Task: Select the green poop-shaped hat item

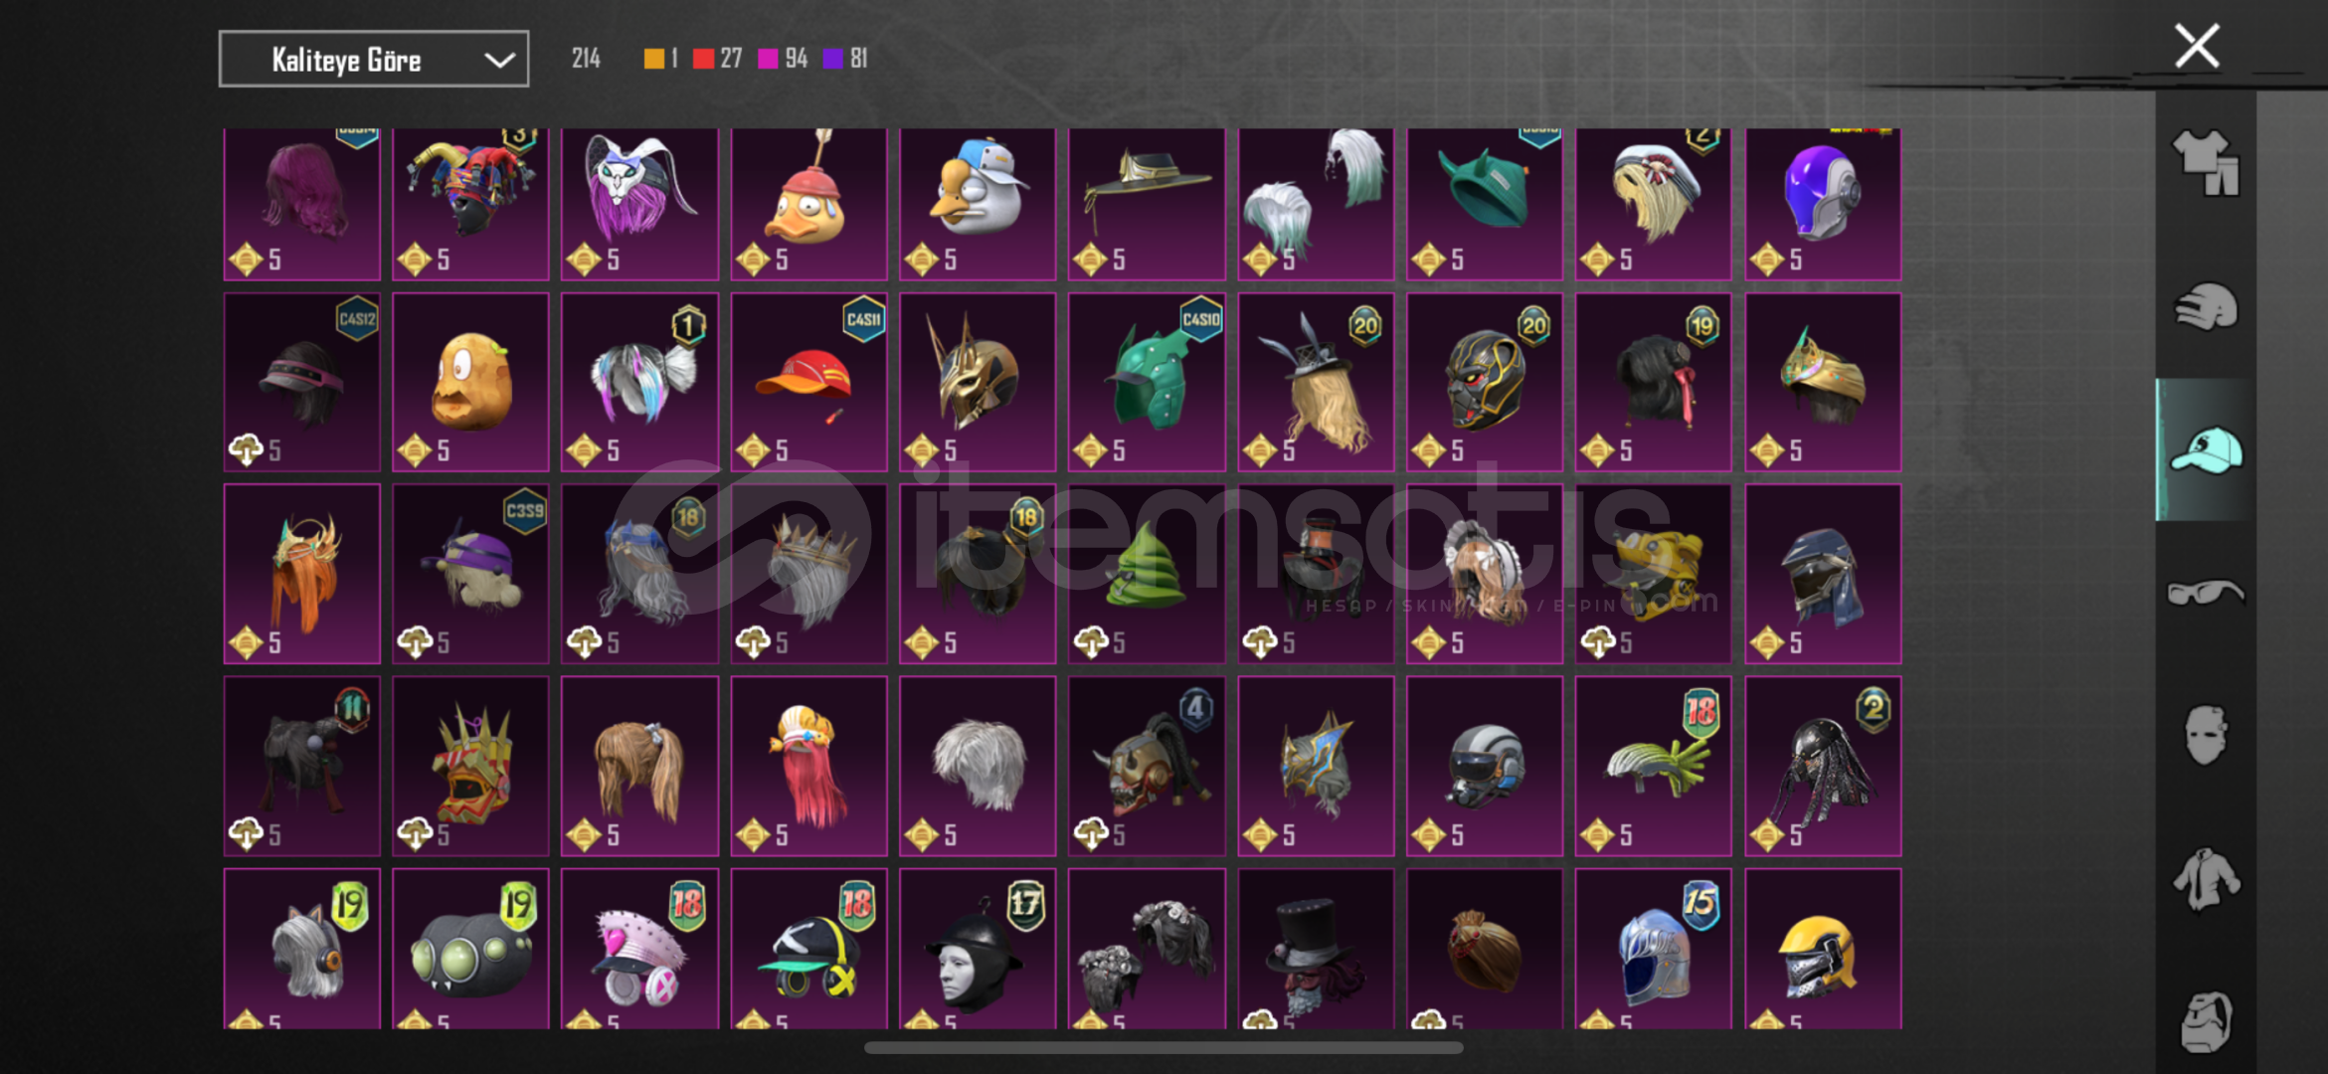Action: pos(1147,574)
